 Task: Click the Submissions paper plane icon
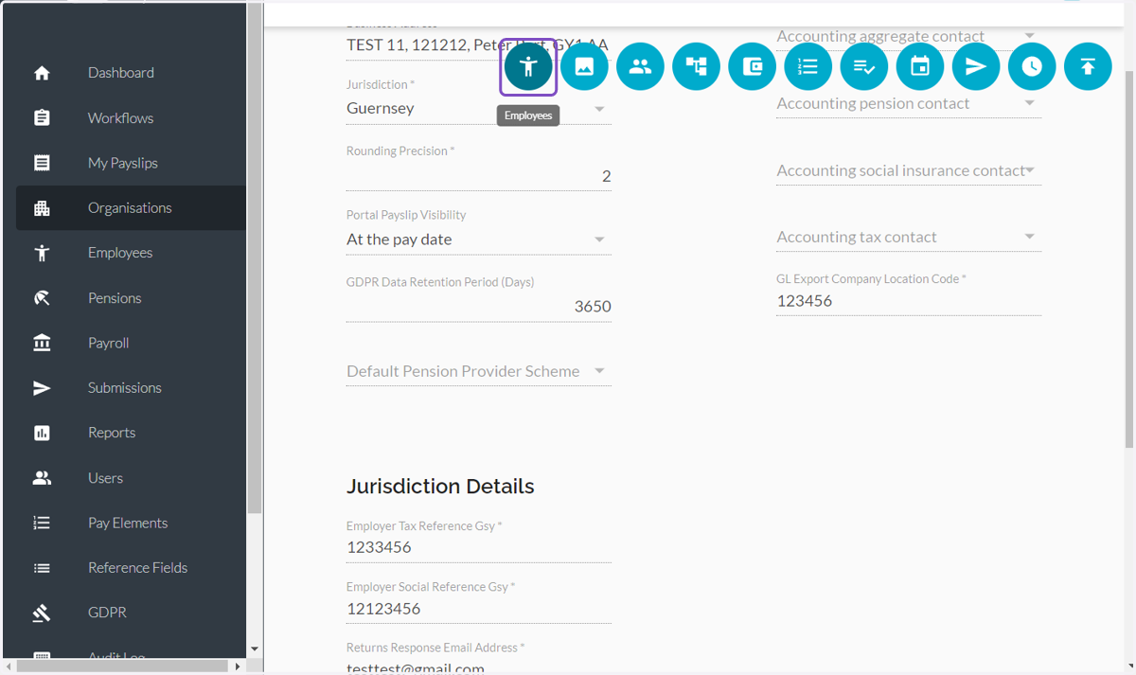(42, 388)
